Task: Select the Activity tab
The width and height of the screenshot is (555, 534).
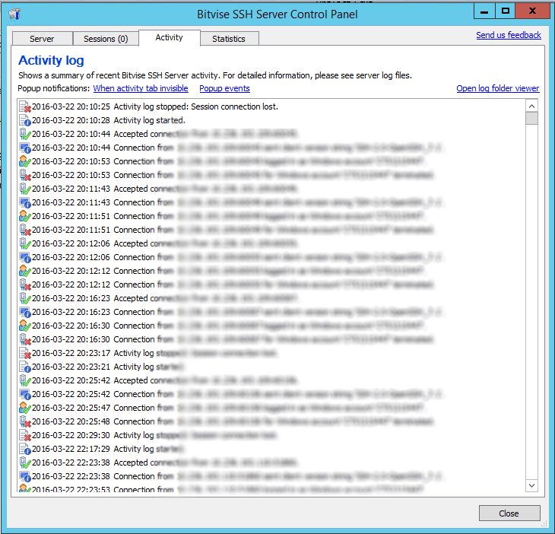Action: (x=170, y=37)
